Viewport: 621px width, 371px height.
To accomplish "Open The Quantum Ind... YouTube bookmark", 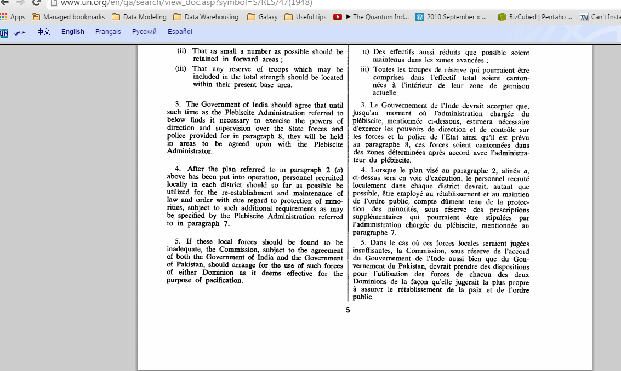I will point(371,17).
